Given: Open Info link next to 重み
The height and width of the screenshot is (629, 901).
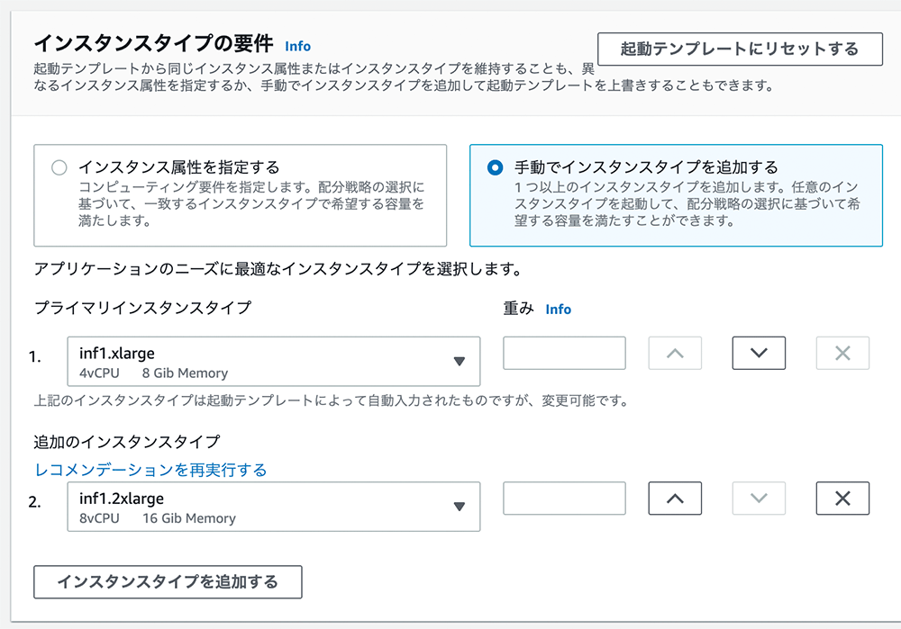Looking at the screenshot, I should pos(559,309).
